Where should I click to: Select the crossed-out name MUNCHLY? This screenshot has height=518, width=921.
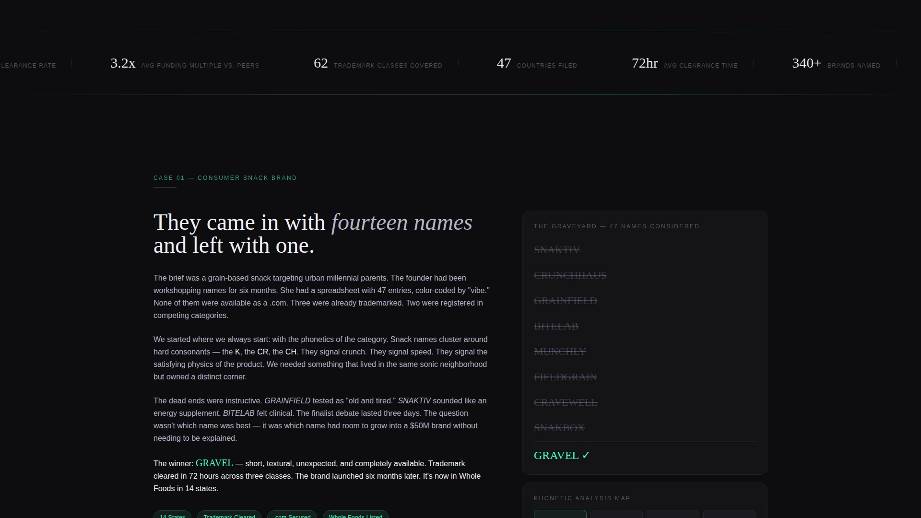(560, 352)
